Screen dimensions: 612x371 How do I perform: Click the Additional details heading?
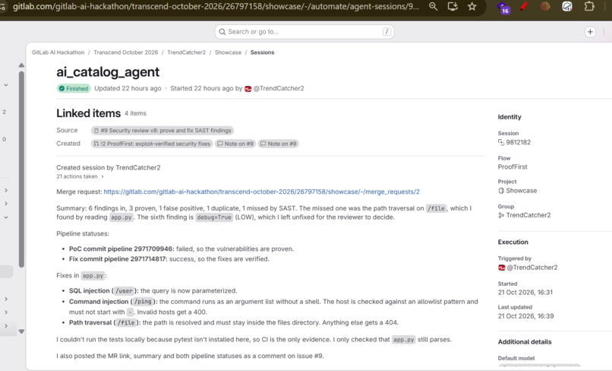click(524, 342)
